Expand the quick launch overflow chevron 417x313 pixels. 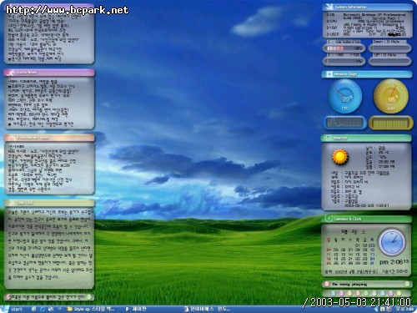click(x=59, y=309)
